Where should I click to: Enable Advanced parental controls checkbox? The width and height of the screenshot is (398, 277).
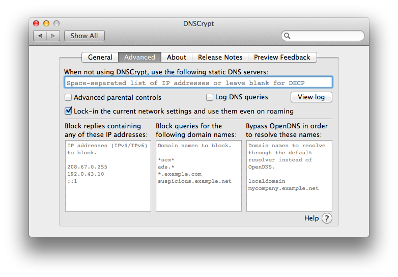click(68, 97)
